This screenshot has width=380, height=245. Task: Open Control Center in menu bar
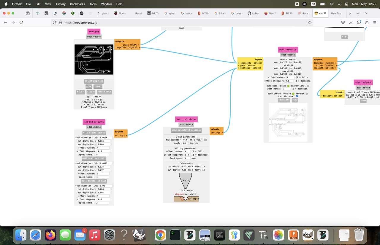[x=346, y=4]
